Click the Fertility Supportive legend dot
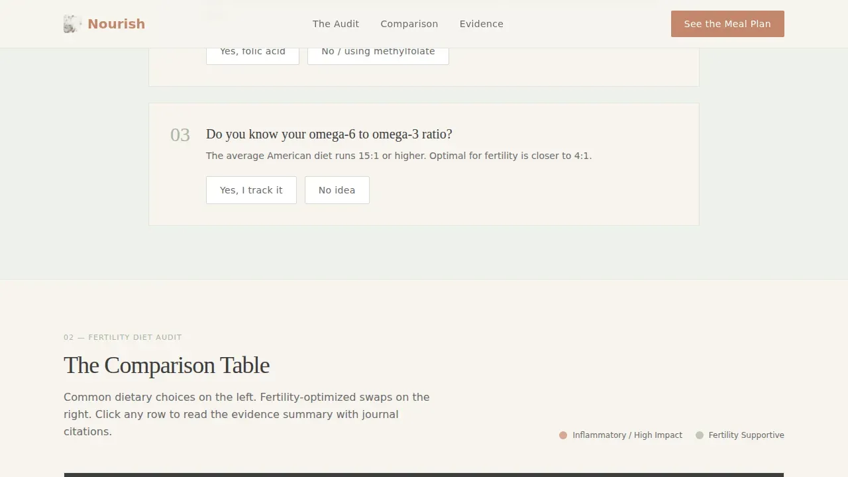This screenshot has width=848, height=477. point(700,435)
